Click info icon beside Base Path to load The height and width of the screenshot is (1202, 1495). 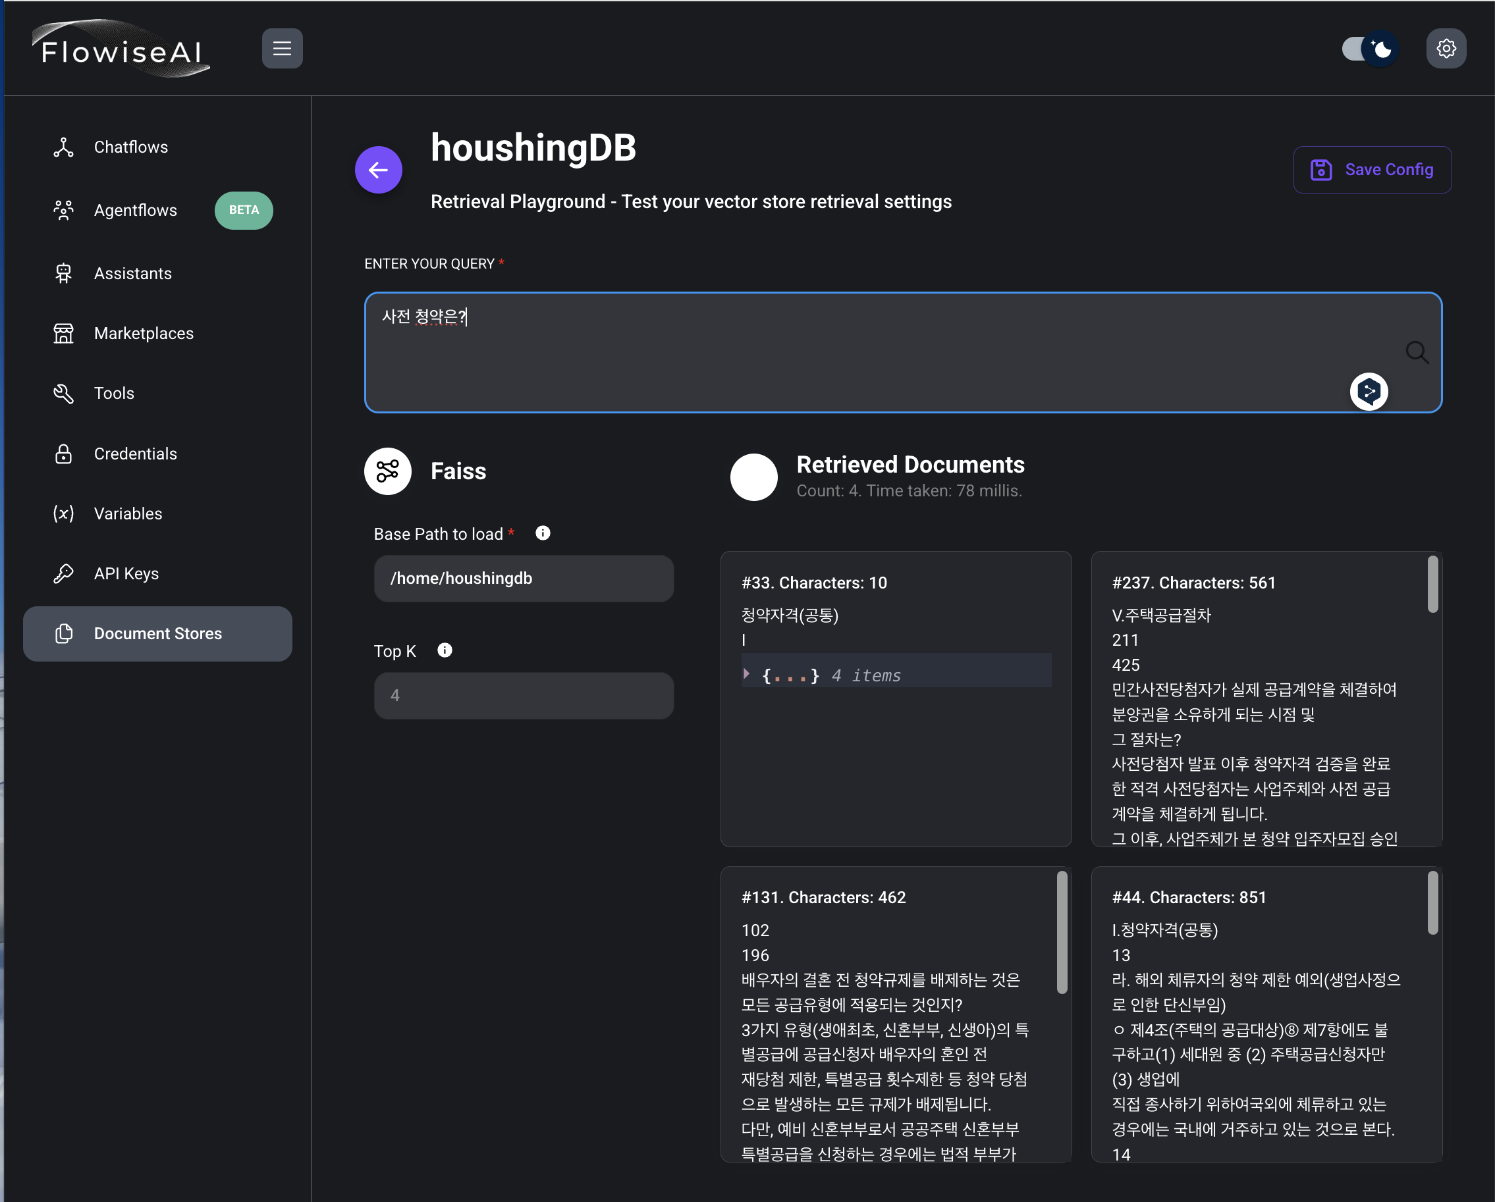click(x=543, y=533)
